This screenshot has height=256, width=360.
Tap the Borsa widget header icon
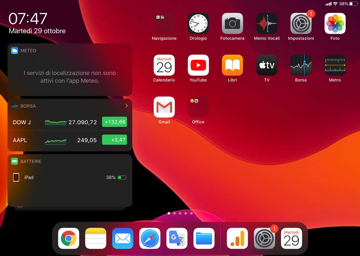coord(14,106)
